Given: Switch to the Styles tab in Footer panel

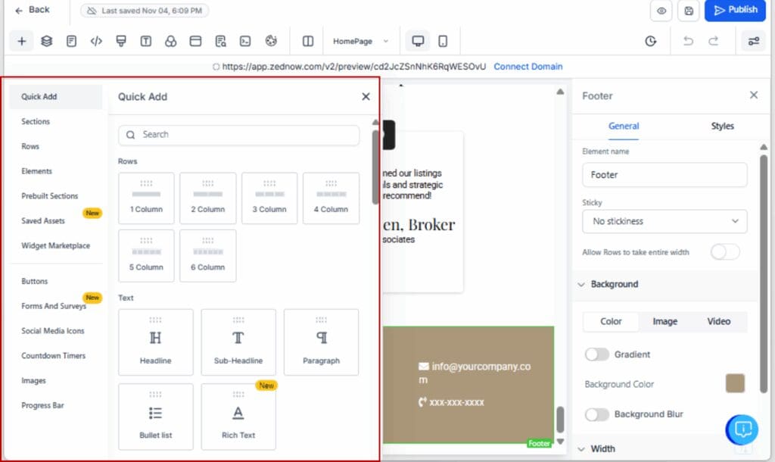Looking at the screenshot, I should pyautogui.click(x=722, y=126).
